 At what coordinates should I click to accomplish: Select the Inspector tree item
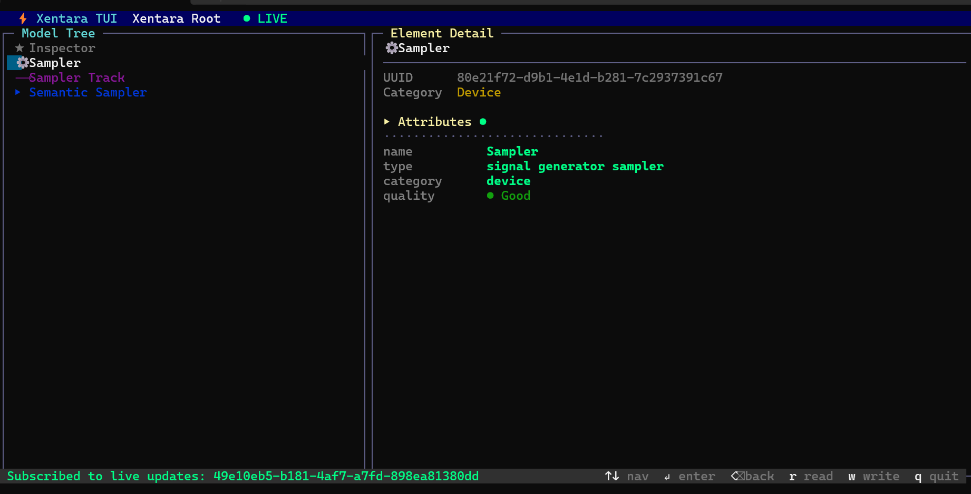(62, 48)
